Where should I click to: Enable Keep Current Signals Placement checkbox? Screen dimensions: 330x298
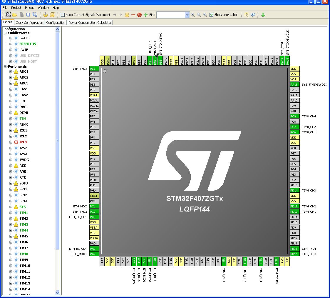63,15
